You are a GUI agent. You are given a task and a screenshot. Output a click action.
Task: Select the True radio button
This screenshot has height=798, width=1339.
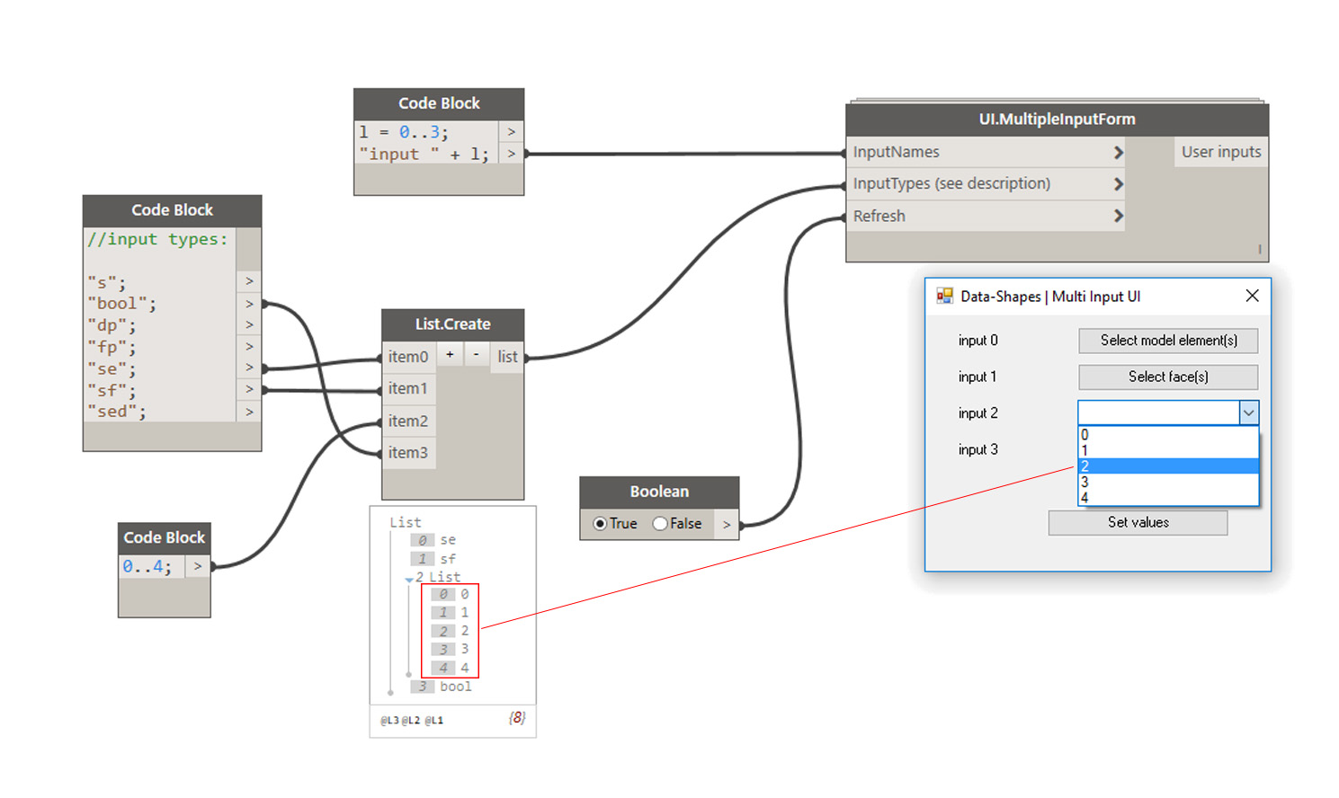600,524
